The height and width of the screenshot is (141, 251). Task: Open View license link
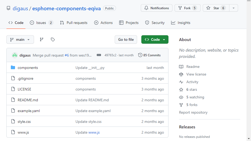(196, 74)
